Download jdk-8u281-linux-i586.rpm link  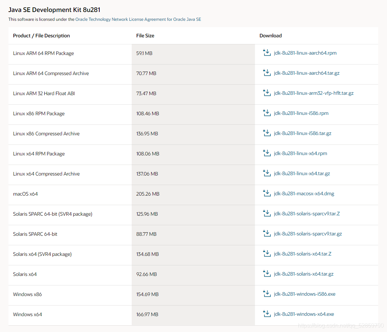pos(301,113)
